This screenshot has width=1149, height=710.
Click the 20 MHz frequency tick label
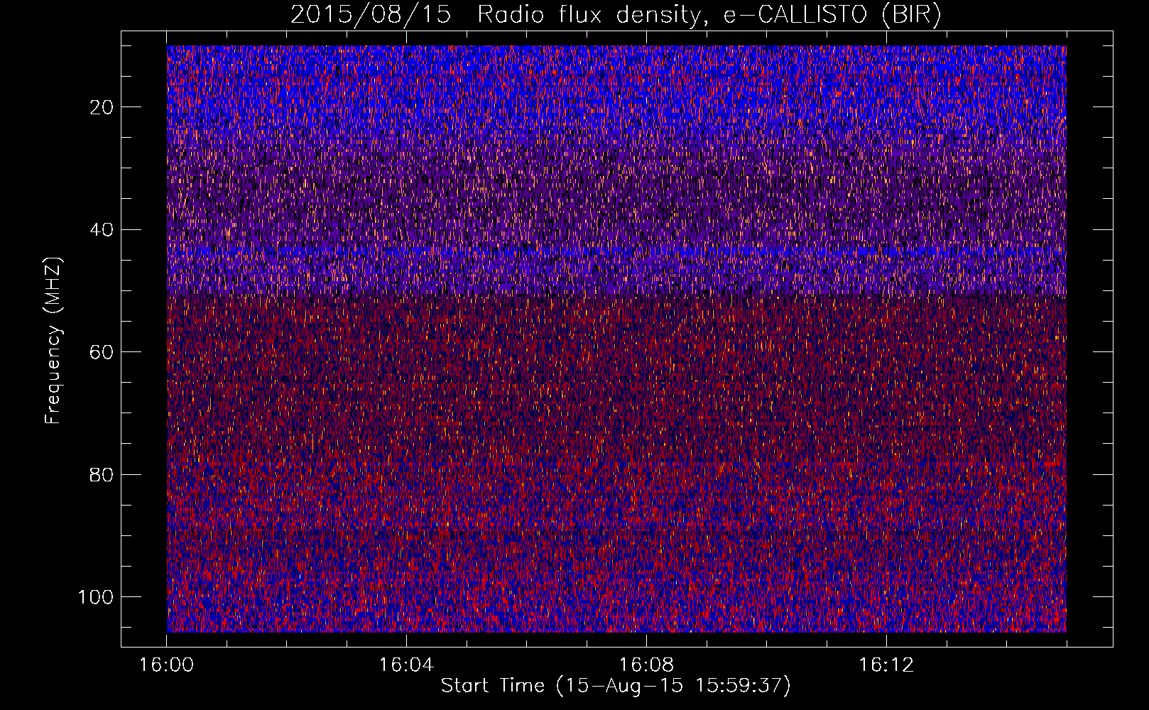point(102,107)
